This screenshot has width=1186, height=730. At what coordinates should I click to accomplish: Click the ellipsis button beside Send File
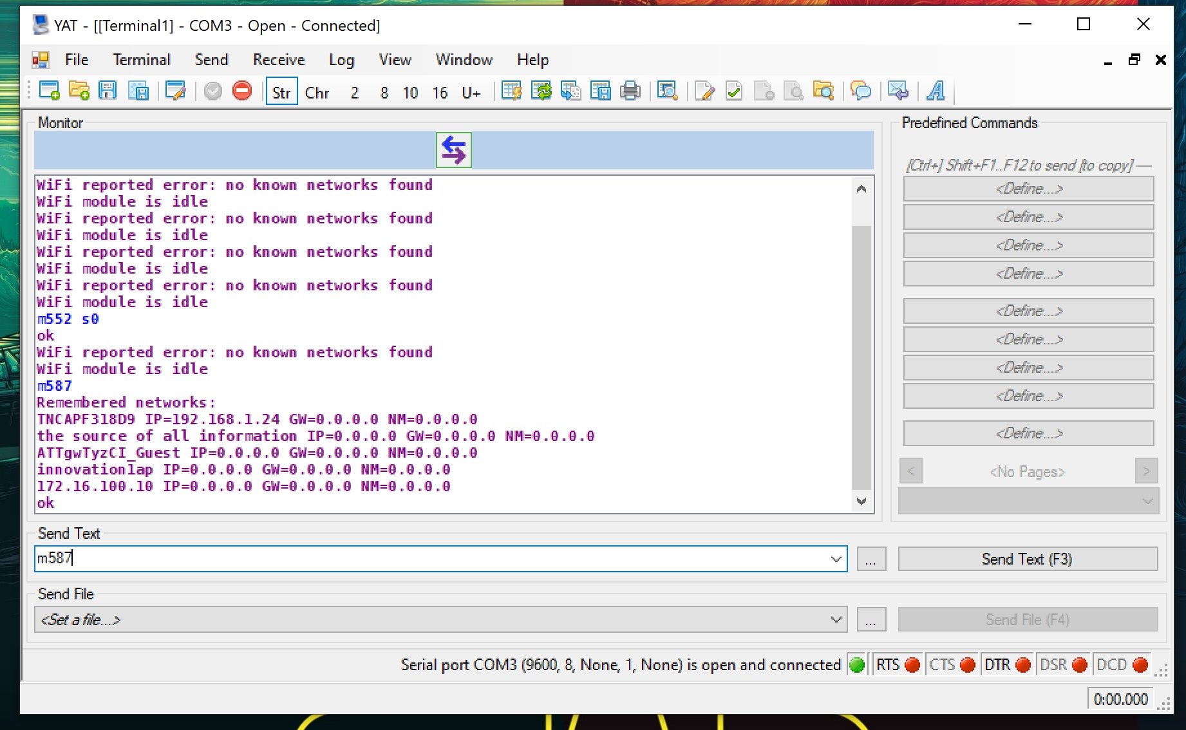pyautogui.click(x=871, y=619)
